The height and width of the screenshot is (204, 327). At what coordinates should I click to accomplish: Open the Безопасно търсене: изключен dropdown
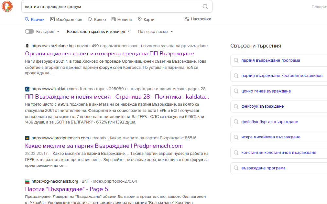coord(98,32)
